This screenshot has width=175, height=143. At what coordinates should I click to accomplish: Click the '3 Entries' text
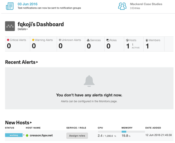[135, 8]
